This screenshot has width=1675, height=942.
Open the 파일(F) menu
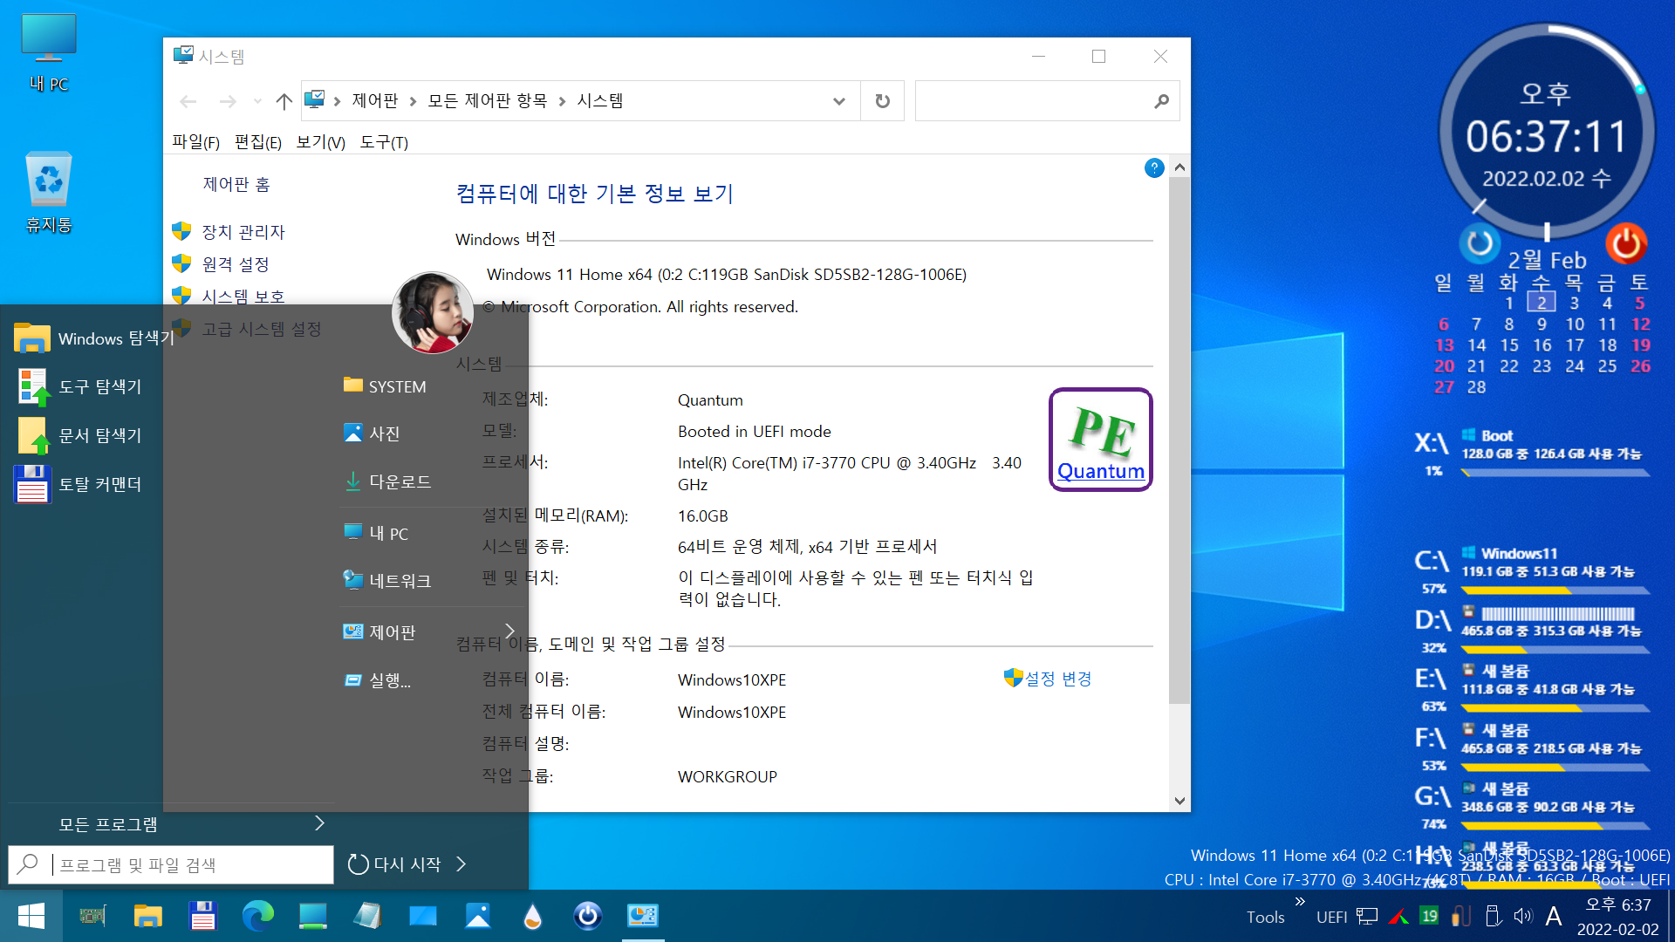click(195, 142)
